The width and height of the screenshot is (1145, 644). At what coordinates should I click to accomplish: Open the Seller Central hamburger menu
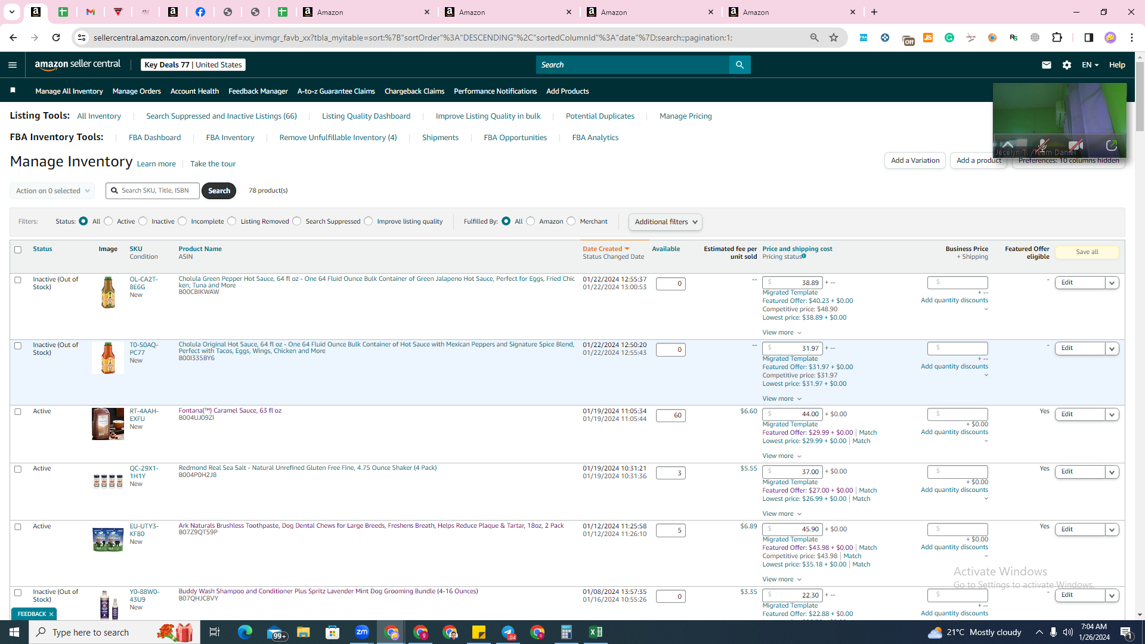[x=13, y=65]
